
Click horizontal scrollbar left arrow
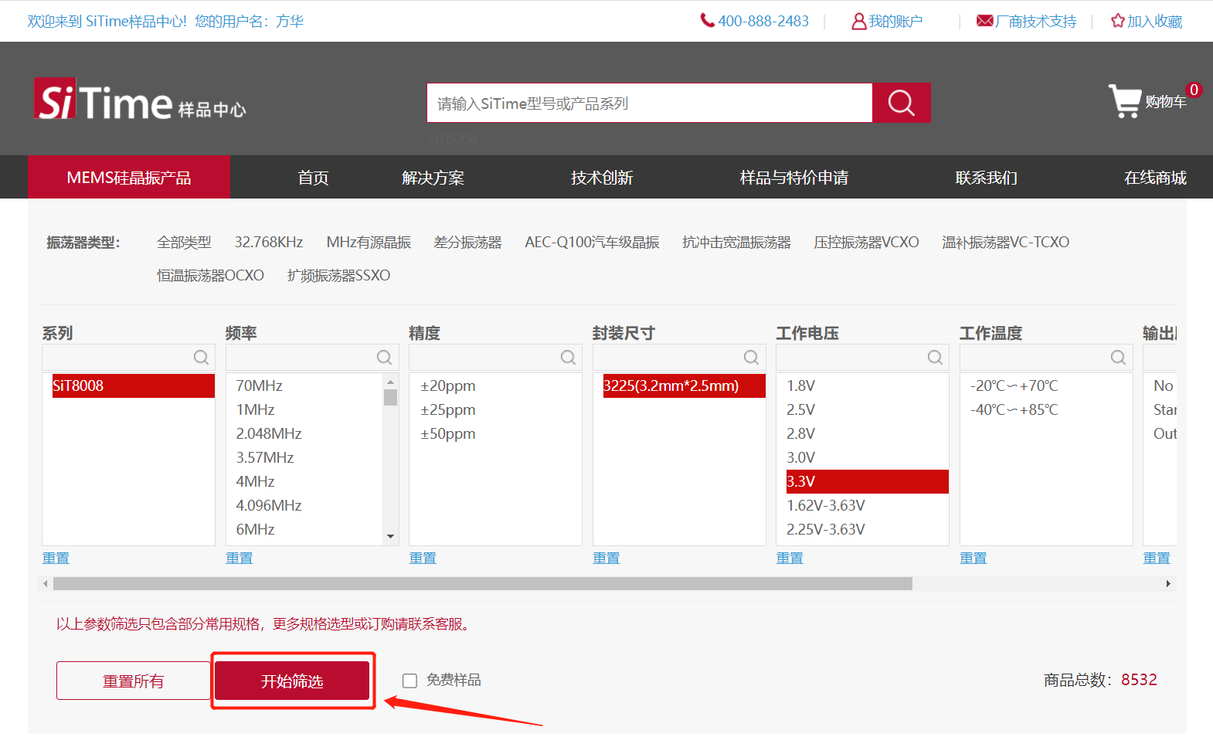coord(46,583)
